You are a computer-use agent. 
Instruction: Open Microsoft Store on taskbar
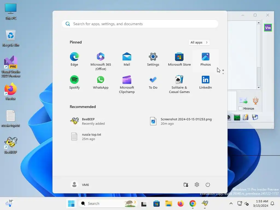pos(156,203)
